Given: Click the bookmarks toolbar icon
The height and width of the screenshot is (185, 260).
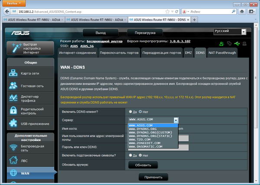Looking at the screenshot, I should tap(251, 11).
